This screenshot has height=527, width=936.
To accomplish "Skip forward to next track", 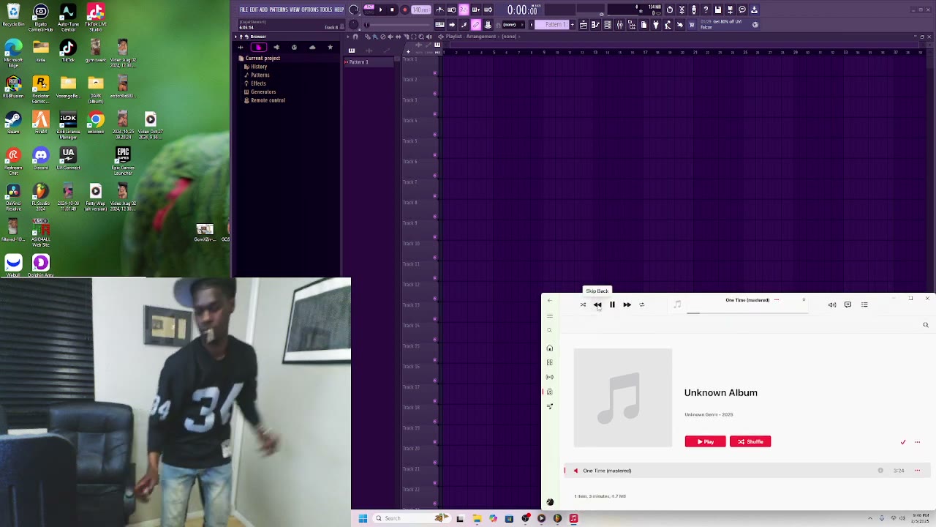I will coord(627,304).
